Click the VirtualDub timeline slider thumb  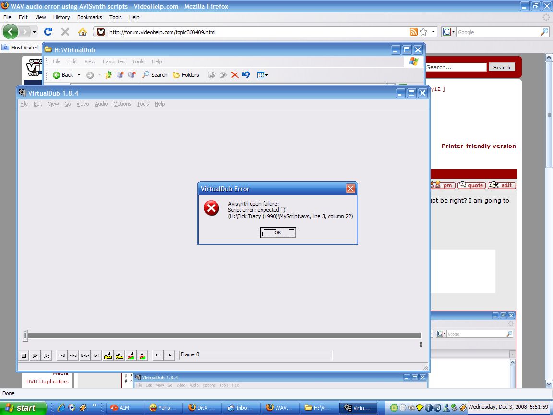click(25, 336)
